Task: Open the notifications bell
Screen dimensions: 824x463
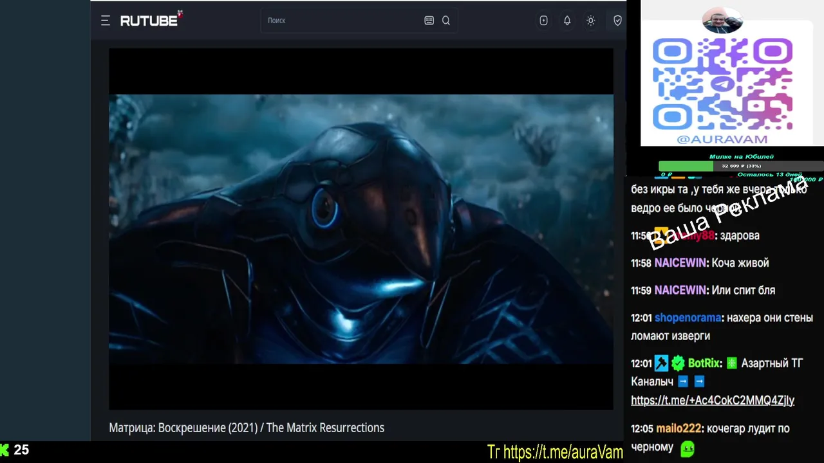Action: (x=567, y=21)
